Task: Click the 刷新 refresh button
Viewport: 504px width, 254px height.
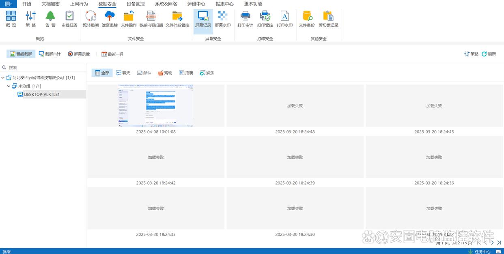Action: point(489,54)
